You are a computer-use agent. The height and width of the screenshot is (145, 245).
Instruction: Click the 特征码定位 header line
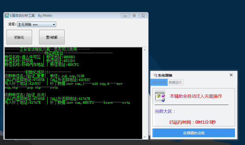(x=59, y=53)
